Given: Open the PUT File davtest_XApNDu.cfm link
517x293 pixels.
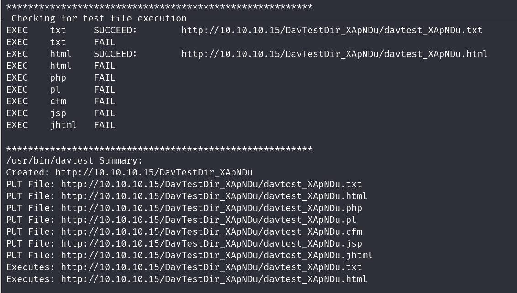Looking at the screenshot, I should click(211, 231).
